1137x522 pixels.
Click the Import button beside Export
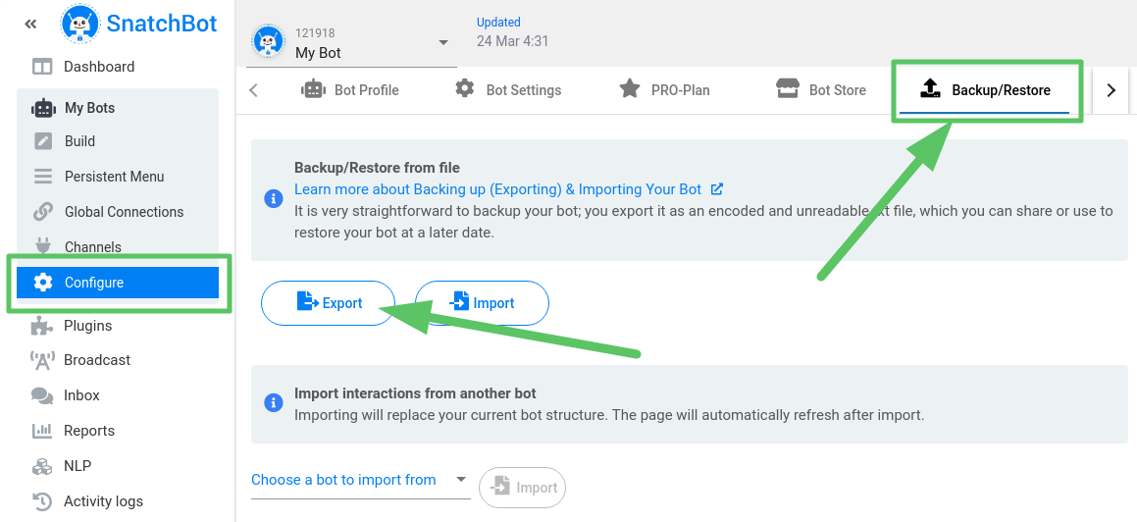tap(482, 303)
